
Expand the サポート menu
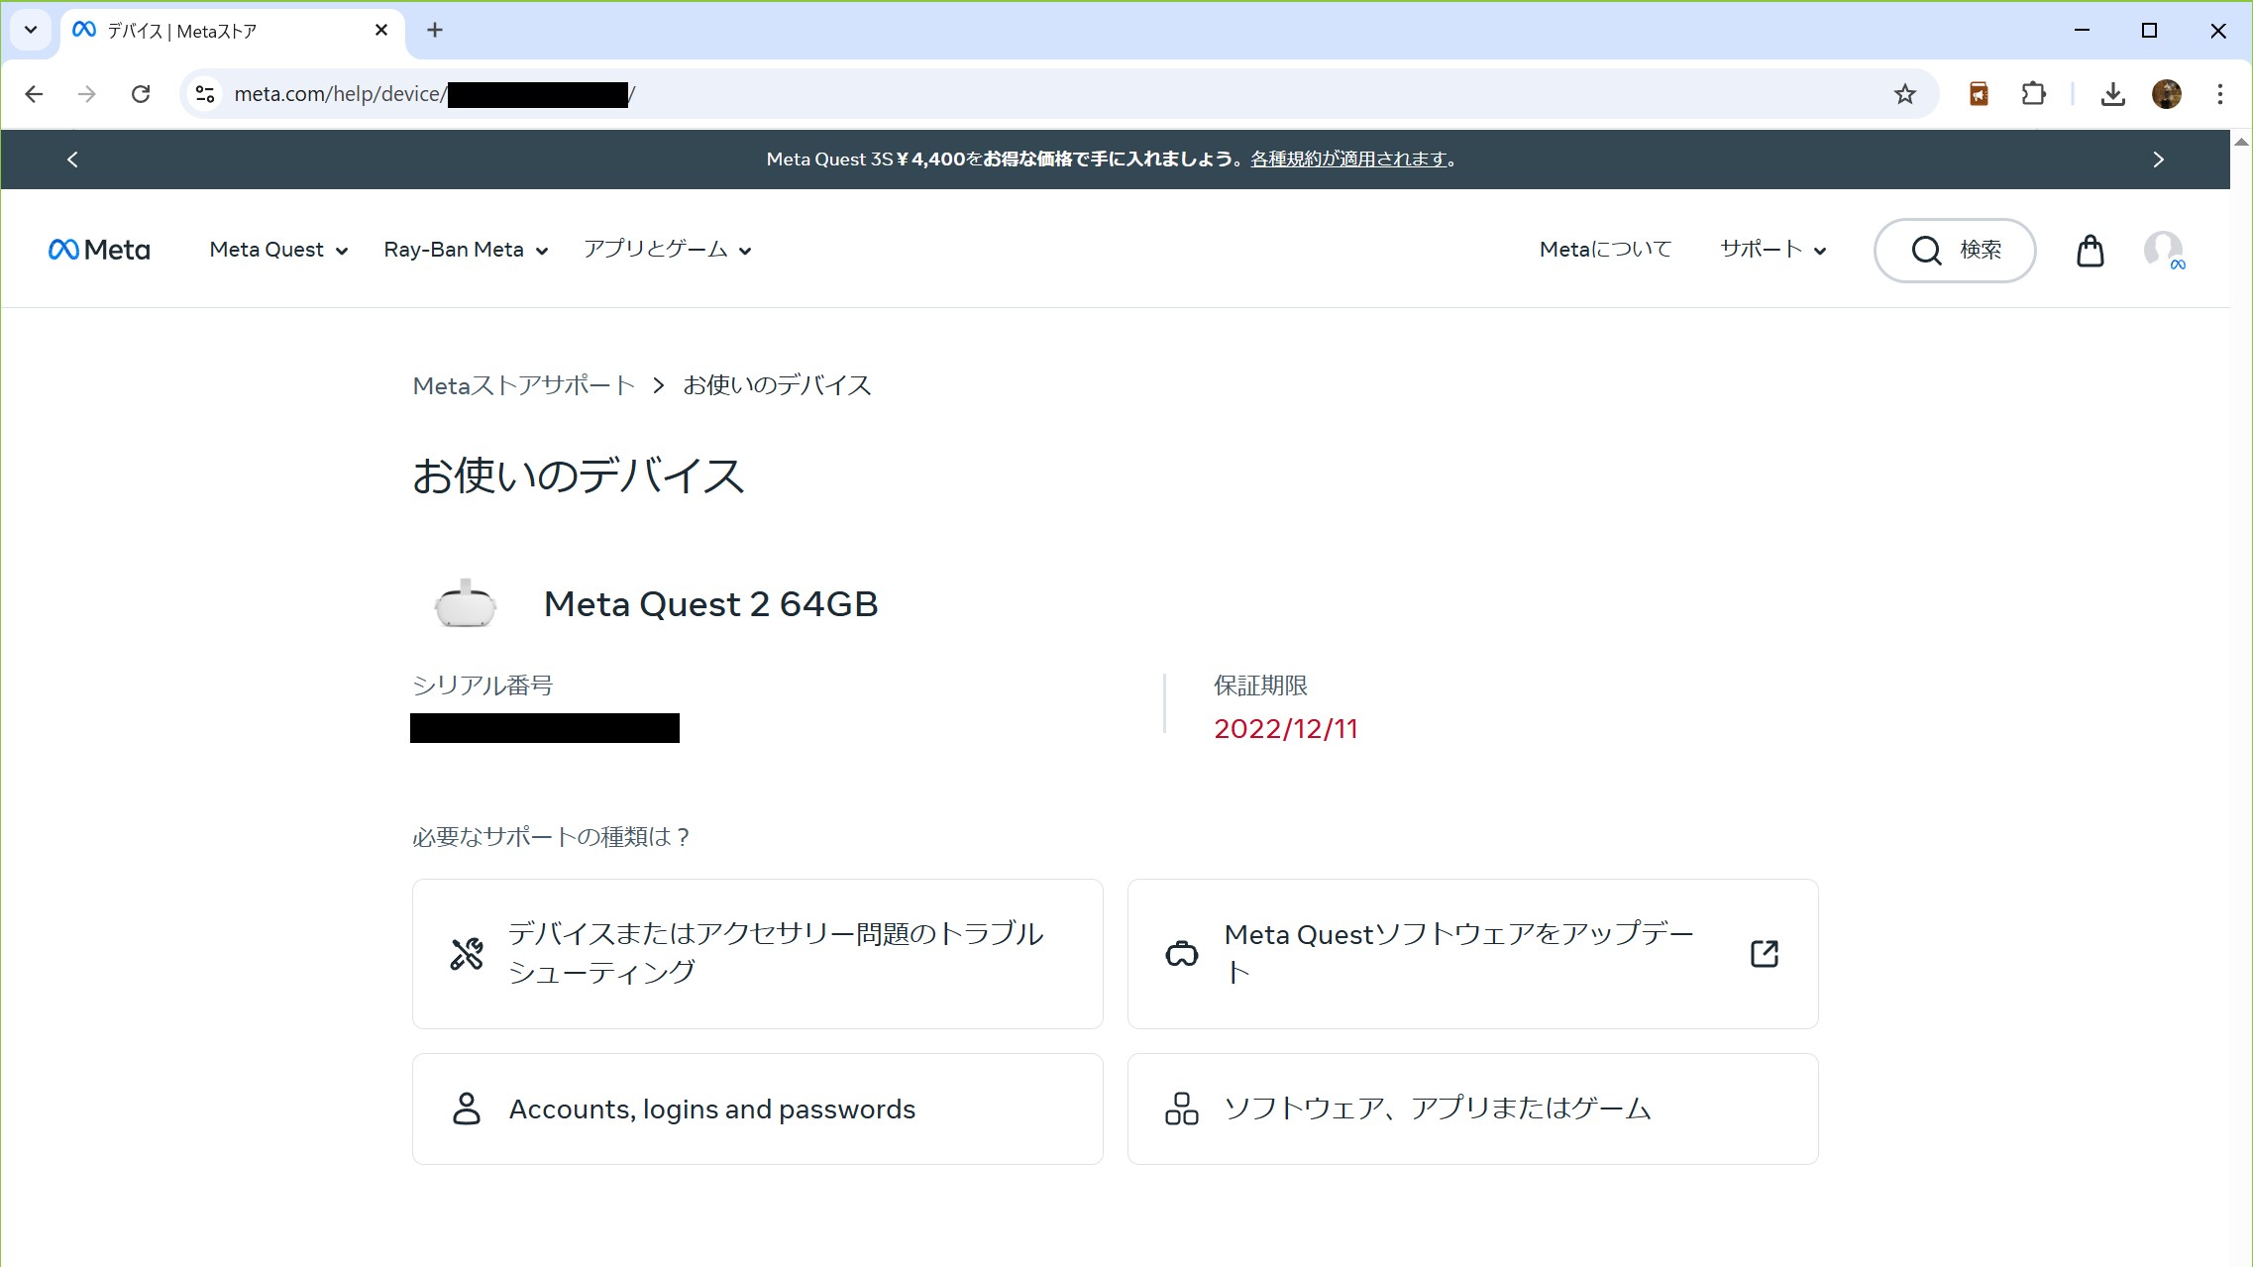coord(1772,250)
